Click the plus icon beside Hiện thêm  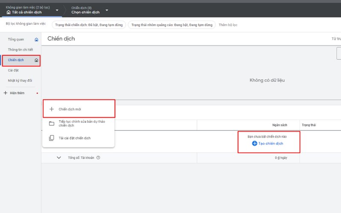(x=6, y=93)
